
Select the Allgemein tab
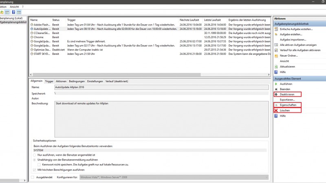(x=37, y=81)
